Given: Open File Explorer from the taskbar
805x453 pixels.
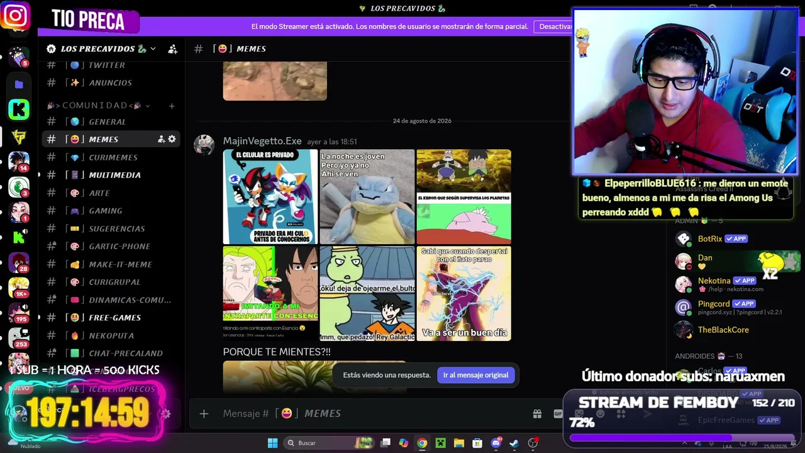Looking at the screenshot, I should click(x=458, y=443).
